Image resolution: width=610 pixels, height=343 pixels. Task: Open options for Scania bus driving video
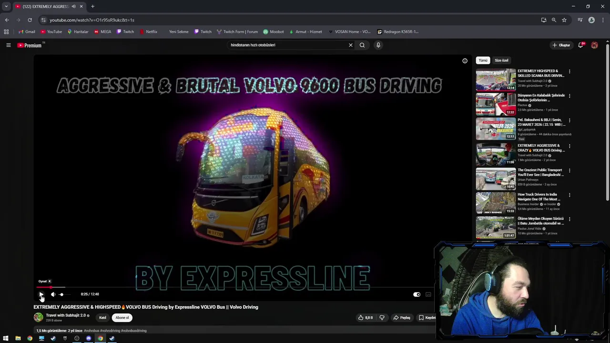(569, 72)
